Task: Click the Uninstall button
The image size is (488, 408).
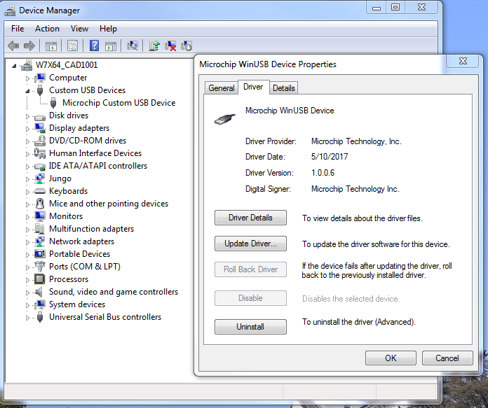Action: [250, 327]
